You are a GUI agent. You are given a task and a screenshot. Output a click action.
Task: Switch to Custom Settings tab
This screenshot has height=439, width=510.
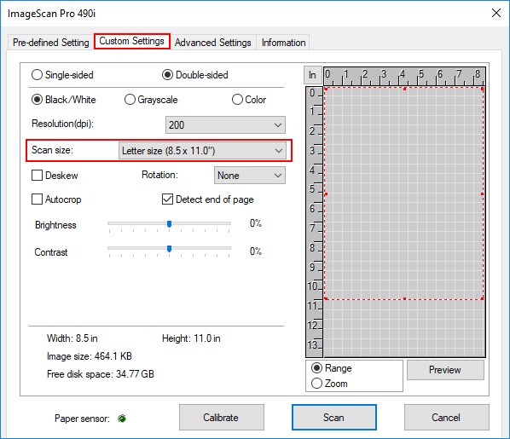[131, 41]
